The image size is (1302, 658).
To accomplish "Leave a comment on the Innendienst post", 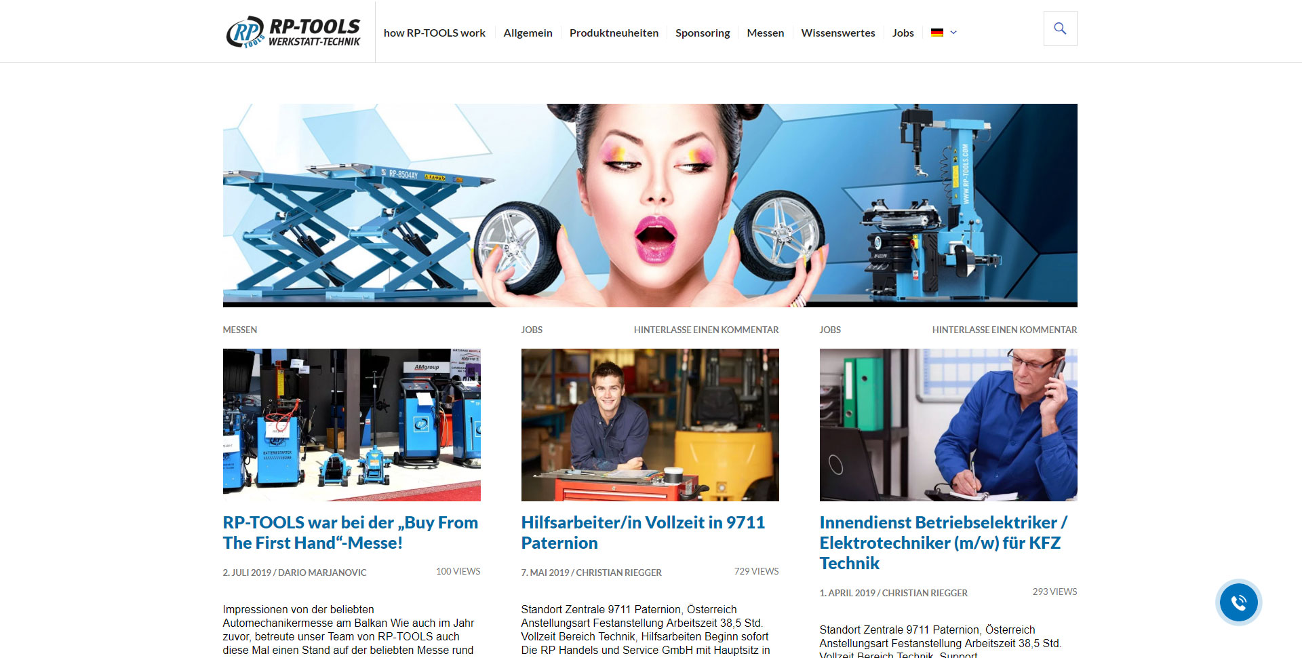I will coord(1004,330).
